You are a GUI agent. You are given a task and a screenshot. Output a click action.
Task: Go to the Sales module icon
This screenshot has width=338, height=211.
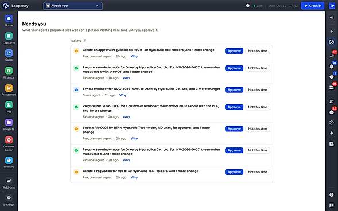9,53
